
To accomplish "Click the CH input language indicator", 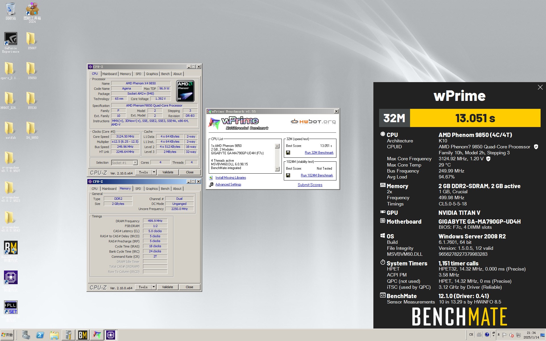I will 471,334.
